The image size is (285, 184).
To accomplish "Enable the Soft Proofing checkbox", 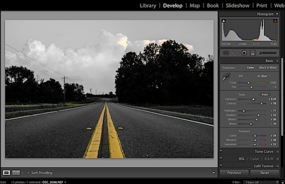I will pyautogui.click(x=28, y=173).
